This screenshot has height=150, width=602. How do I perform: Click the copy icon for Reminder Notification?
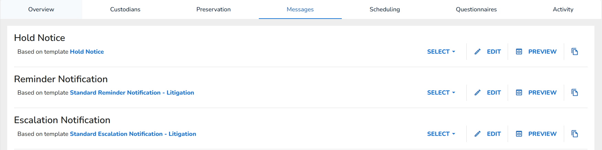tap(574, 93)
